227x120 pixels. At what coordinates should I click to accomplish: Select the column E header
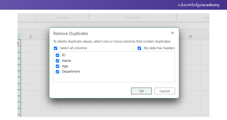31,37
